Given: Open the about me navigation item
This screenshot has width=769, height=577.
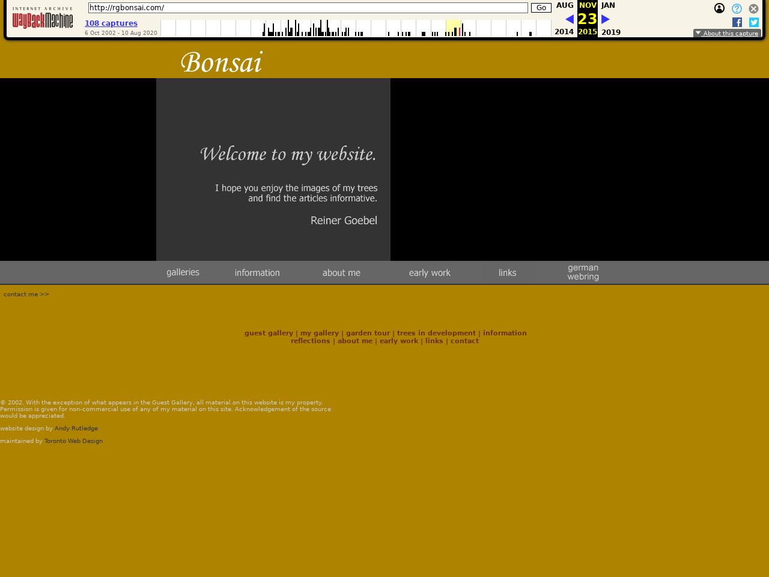Looking at the screenshot, I should click(341, 273).
